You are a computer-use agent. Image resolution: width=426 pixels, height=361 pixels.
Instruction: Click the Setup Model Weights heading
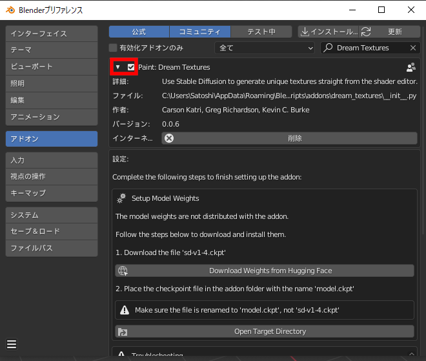coord(165,198)
